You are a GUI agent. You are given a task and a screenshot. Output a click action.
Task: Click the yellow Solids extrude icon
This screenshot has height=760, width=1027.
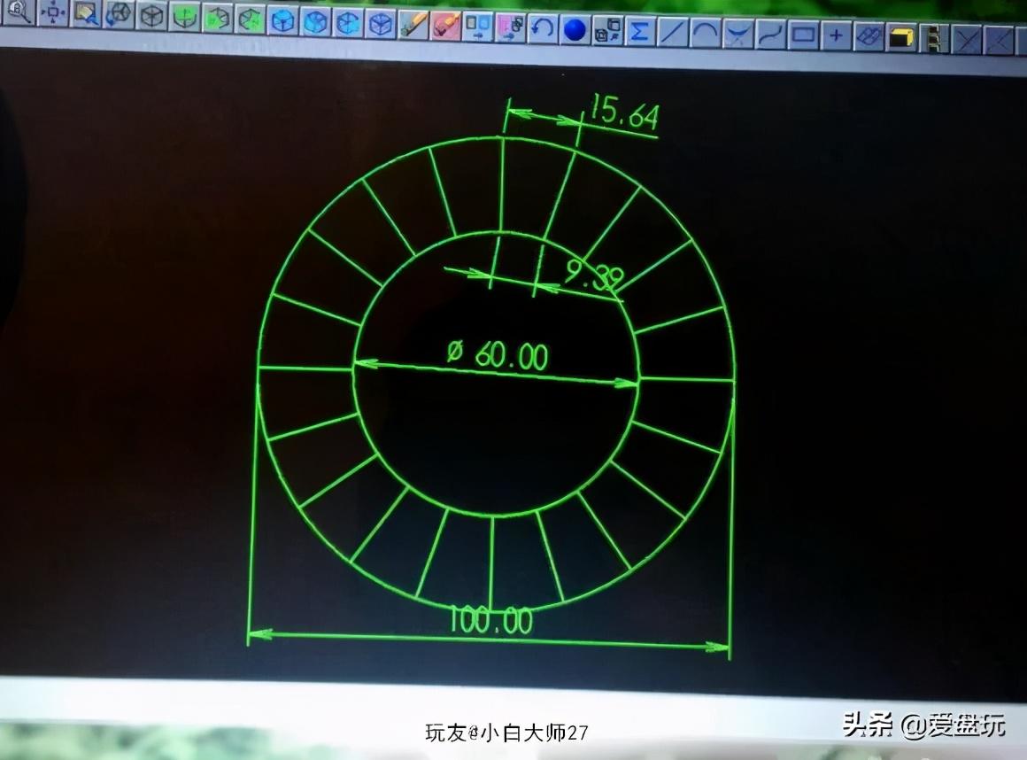pos(901,38)
